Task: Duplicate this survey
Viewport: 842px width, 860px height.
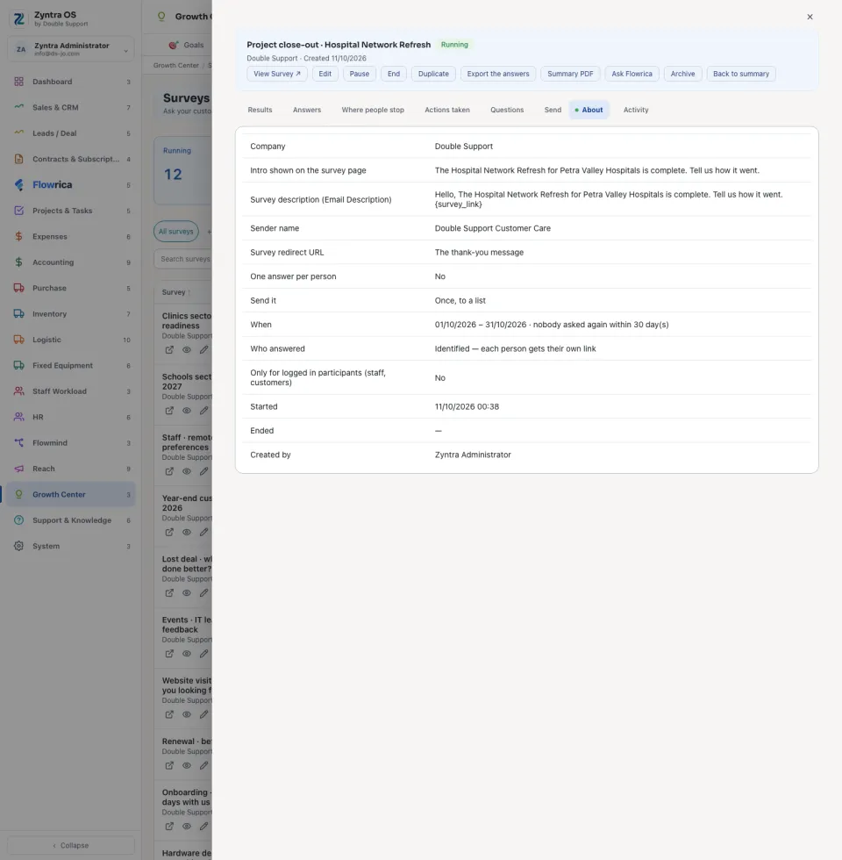Action: pyautogui.click(x=433, y=74)
